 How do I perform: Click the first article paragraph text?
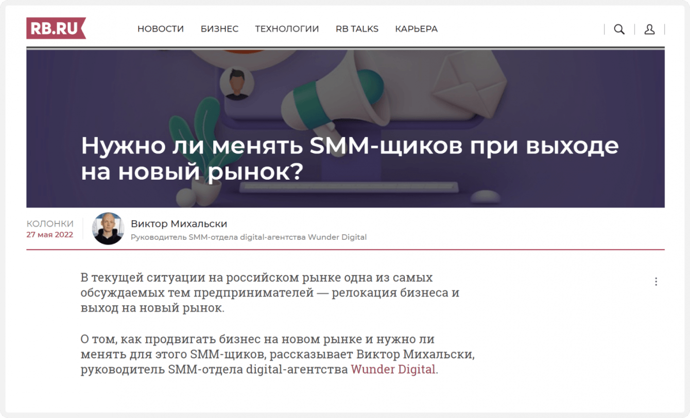point(270,293)
